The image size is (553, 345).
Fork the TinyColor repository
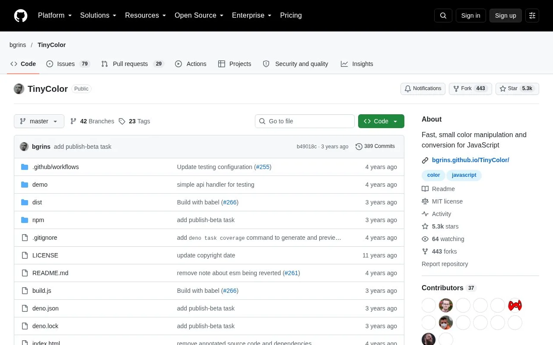click(470, 89)
